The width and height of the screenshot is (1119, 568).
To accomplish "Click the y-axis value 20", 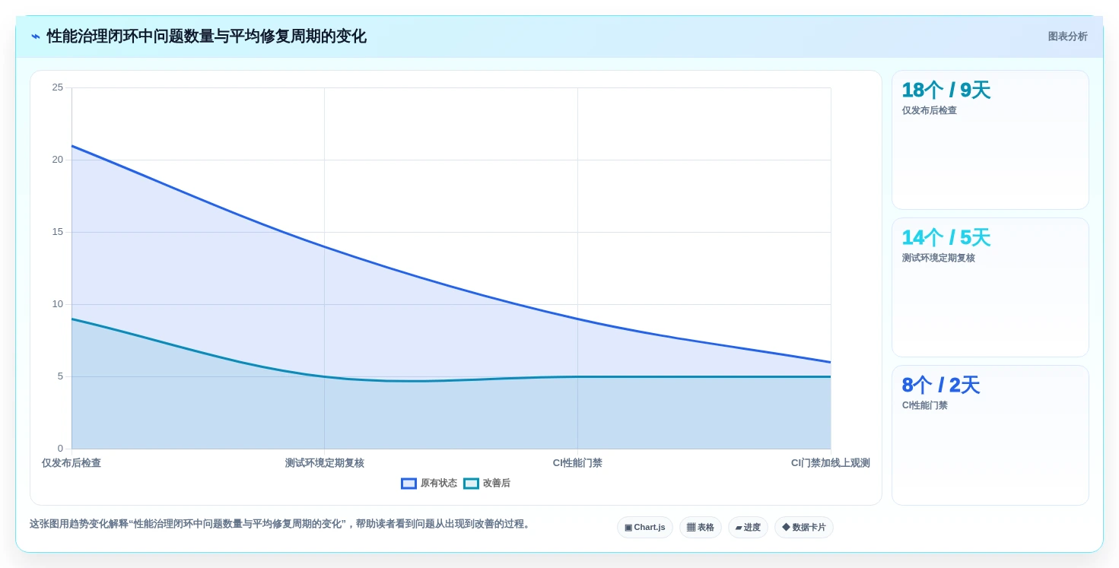I will [x=58, y=160].
